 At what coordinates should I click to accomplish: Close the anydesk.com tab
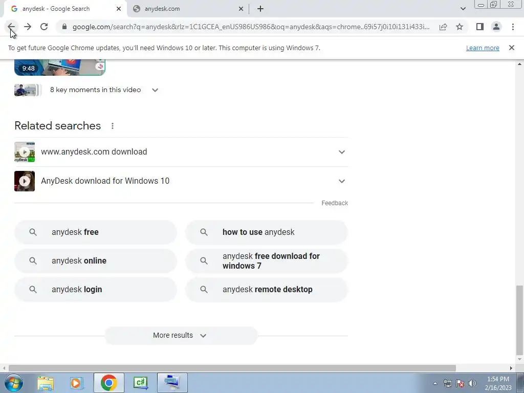point(241,9)
